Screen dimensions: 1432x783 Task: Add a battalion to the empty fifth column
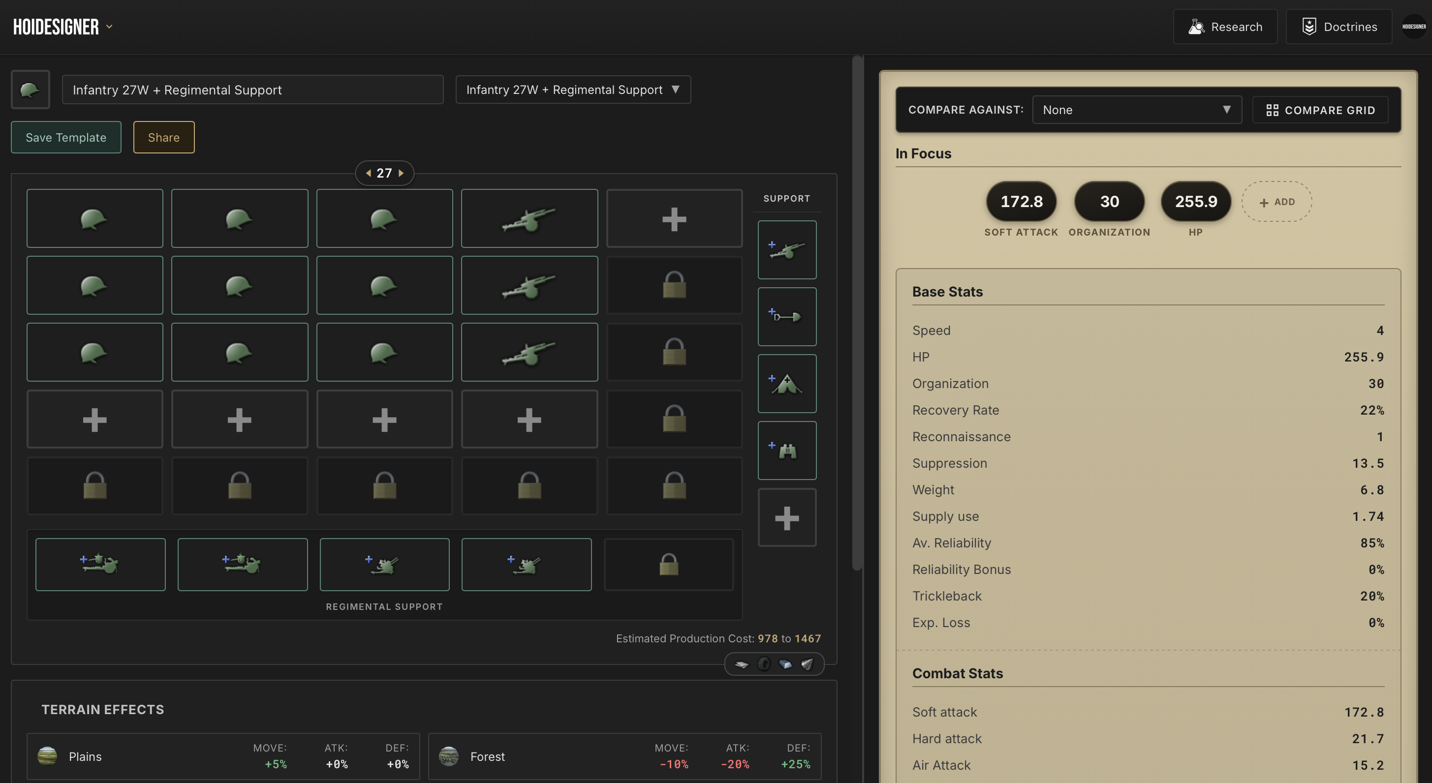pyautogui.click(x=674, y=218)
